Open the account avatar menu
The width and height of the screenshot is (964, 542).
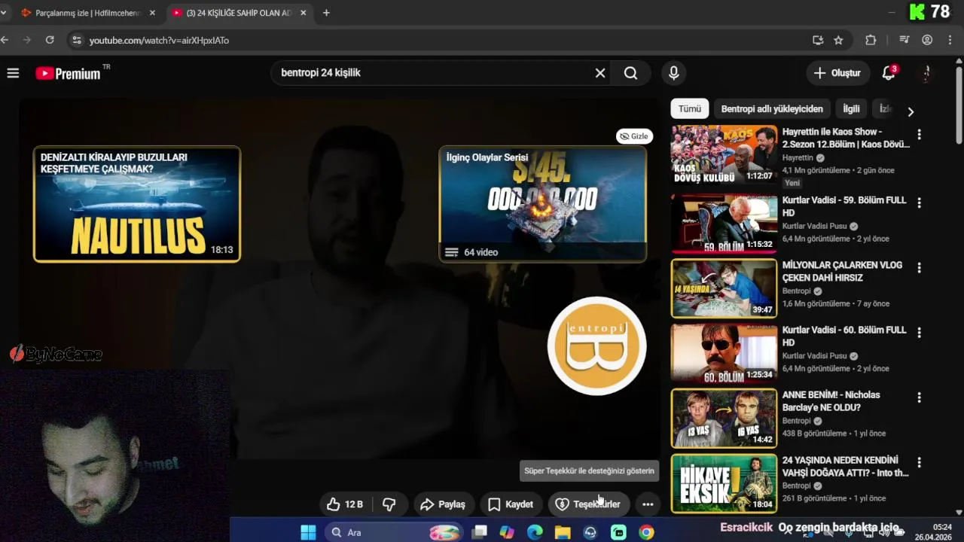(927, 73)
